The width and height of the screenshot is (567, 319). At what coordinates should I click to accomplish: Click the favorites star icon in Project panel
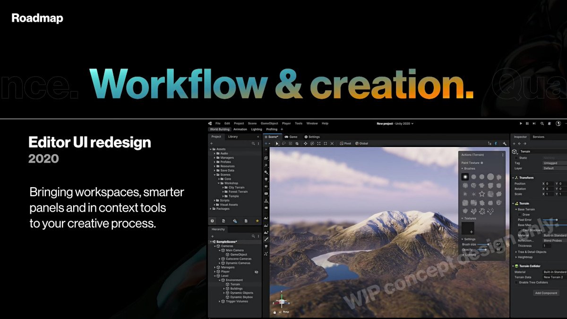tap(257, 221)
